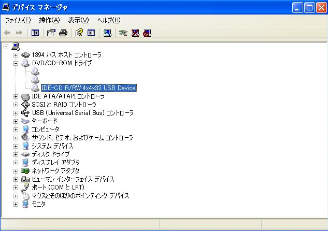Expand 1394 バス ホスト コントローラ node
Viewport: 328px width, 231px height.
(16, 55)
